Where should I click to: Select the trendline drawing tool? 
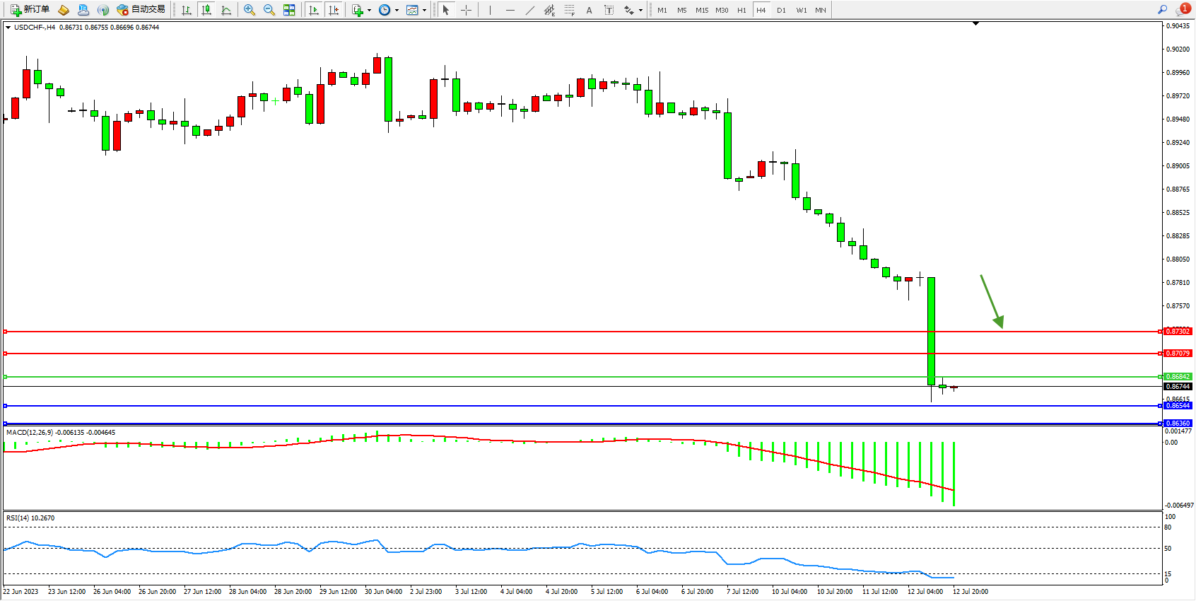530,10
